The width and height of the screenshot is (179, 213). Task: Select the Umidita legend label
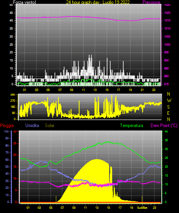point(32,125)
